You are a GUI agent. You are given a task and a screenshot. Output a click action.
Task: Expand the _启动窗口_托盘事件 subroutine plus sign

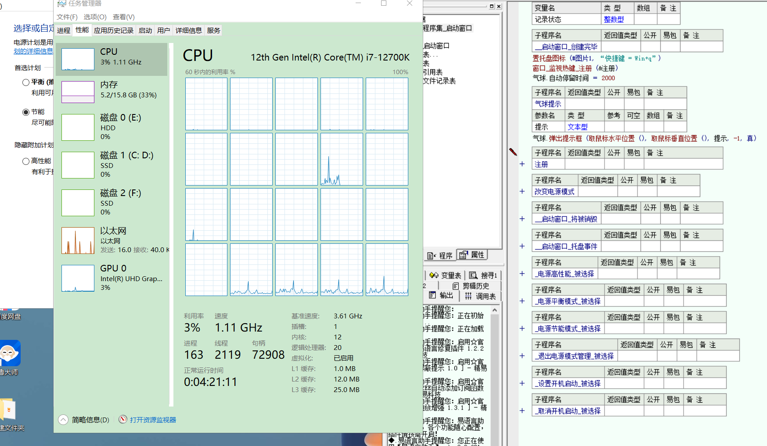pyautogui.click(x=522, y=246)
